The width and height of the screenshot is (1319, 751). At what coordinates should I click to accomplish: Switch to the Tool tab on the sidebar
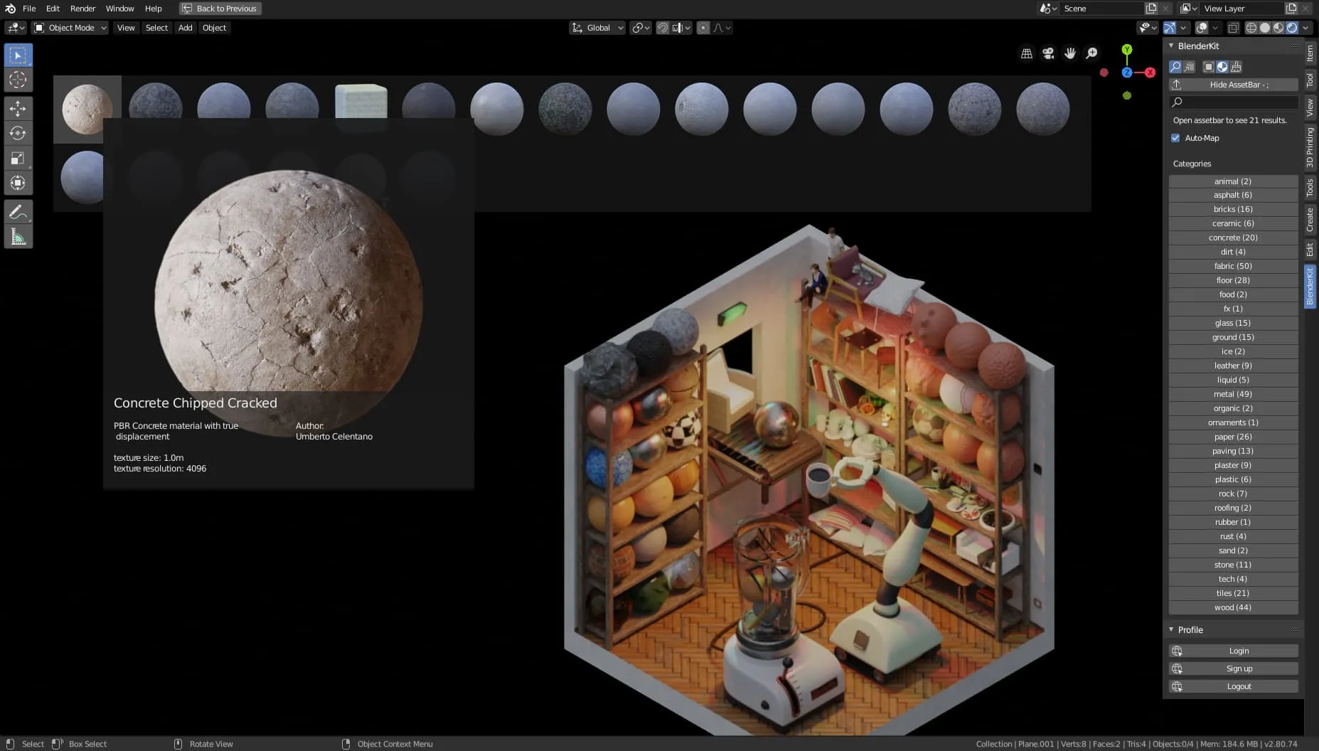(1310, 80)
